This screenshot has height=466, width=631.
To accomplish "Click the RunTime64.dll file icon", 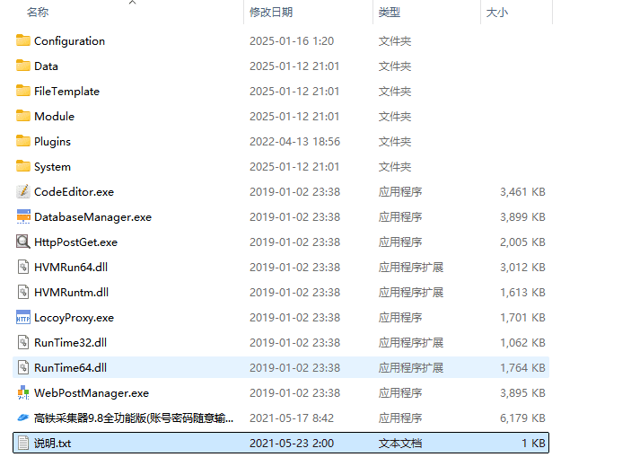I will [x=23, y=367].
